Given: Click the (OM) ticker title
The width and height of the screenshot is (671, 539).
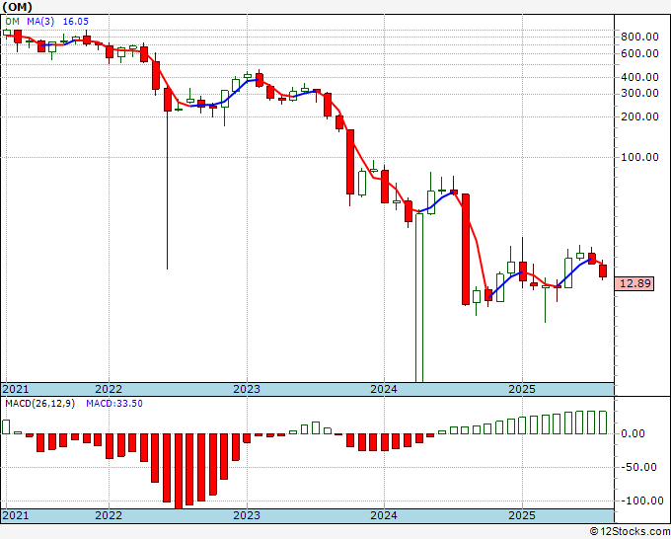Looking at the screenshot, I should [x=17, y=7].
